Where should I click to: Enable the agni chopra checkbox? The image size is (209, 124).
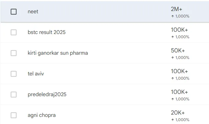tap(14, 115)
